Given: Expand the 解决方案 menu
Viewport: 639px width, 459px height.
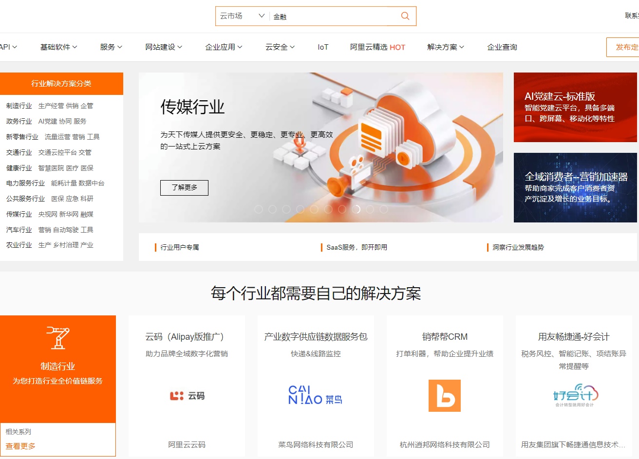Looking at the screenshot, I should click(446, 47).
